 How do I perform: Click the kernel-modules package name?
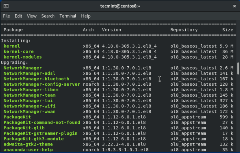click(22, 57)
